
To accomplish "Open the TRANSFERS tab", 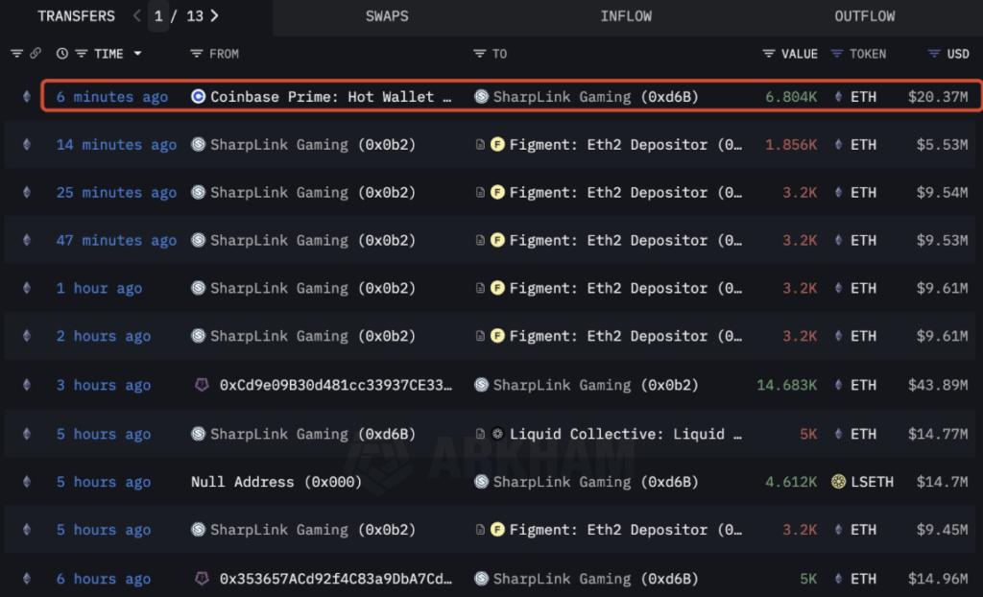I will point(76,16).
